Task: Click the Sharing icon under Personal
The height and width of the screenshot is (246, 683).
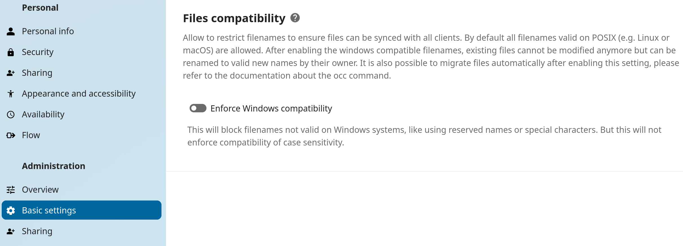Action: [11, 73]
